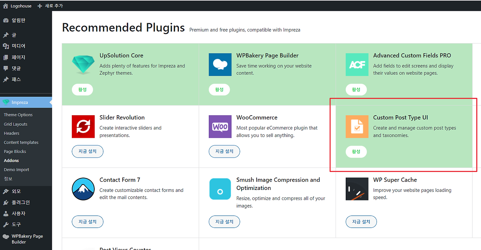
Task: Click the WPBakery Page Builder sidebar icon
Action: point(6,236)
